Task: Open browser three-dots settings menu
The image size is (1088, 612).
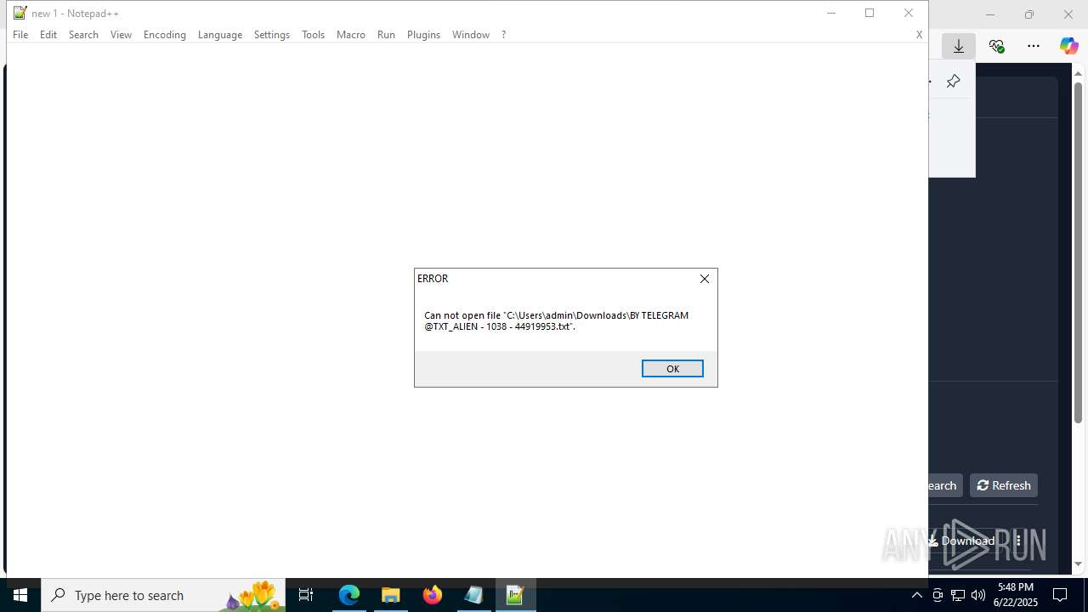Action: pyautogui.click(x=1034, y=46)
